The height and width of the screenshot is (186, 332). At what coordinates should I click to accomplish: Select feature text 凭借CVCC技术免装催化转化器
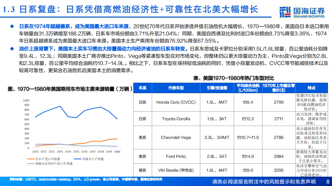[x=311, y=102]
